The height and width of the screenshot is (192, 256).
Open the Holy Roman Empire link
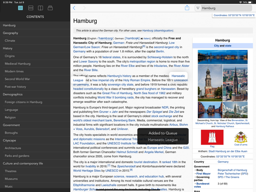pyautogui.click(x=137, y=80)
